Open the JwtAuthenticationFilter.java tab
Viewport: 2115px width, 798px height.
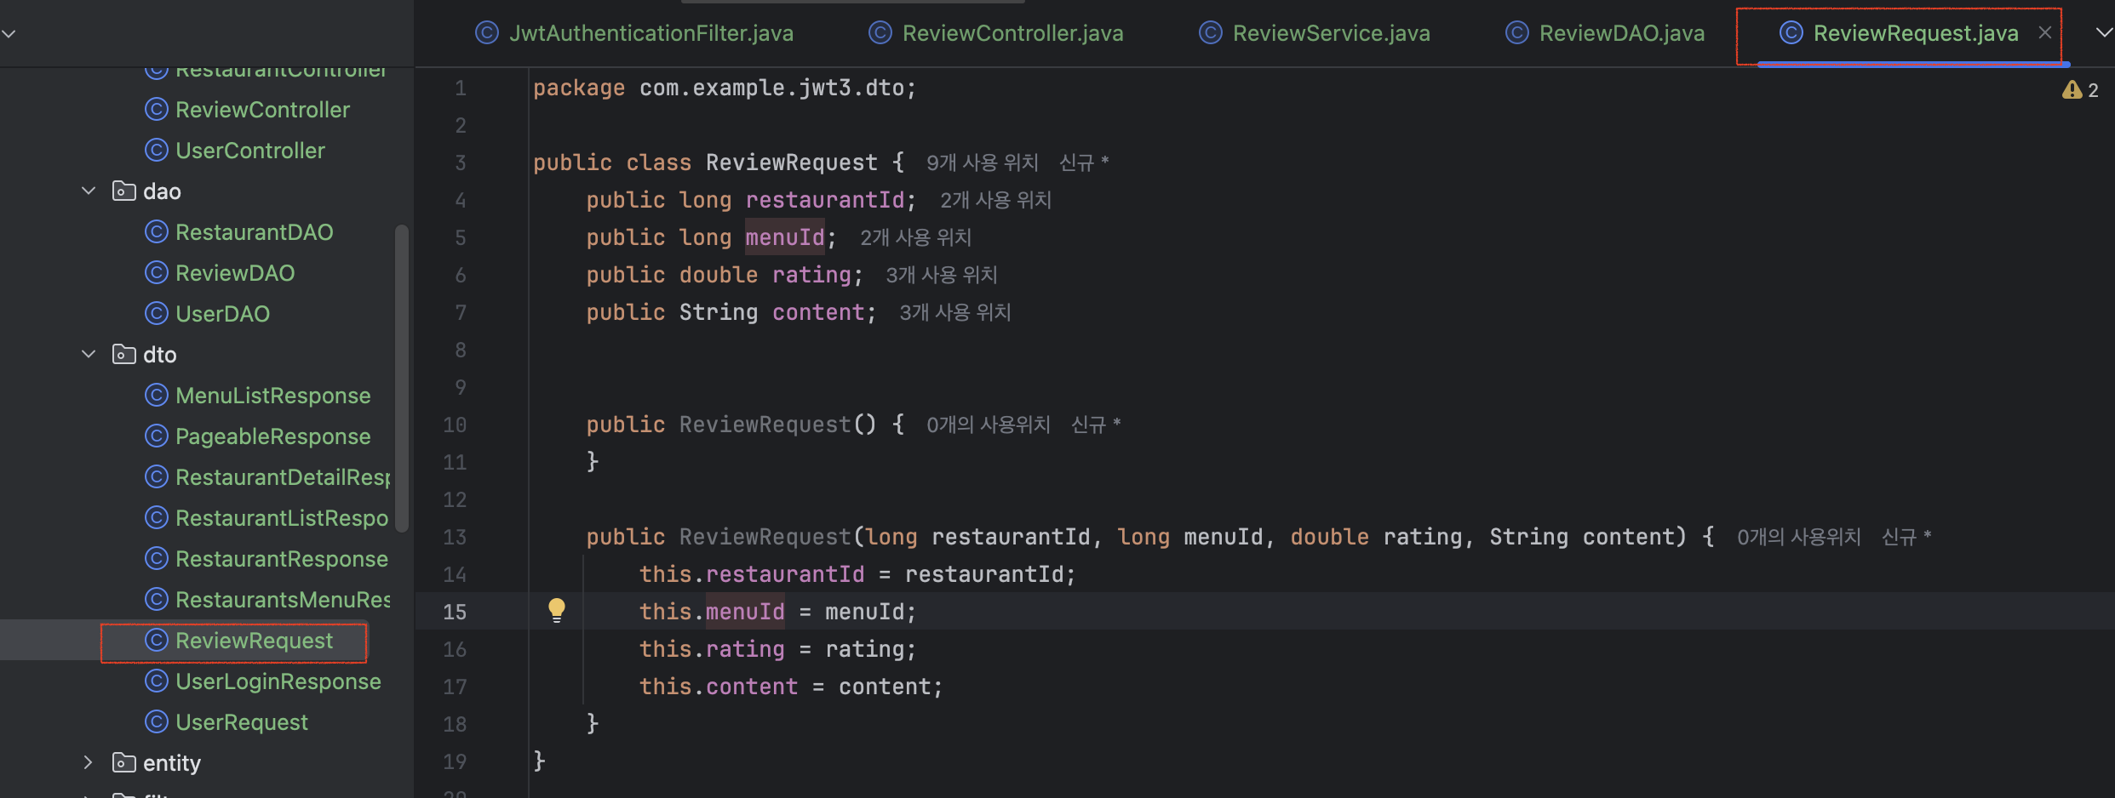[x=634, y=33]
